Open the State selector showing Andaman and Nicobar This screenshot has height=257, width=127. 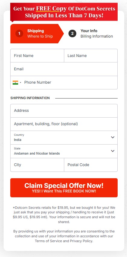[x=64, y=151]
